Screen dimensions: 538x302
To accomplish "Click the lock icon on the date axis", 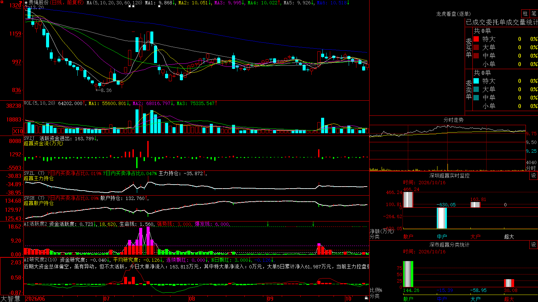I will point(366,298).
